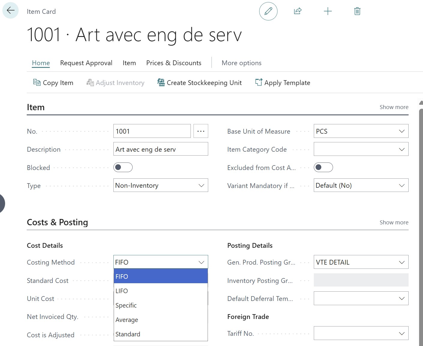Expand the Gen. Prod. Posting Group dropdown
The height and width of the screenshot is (346, 423).
[401, 262]
